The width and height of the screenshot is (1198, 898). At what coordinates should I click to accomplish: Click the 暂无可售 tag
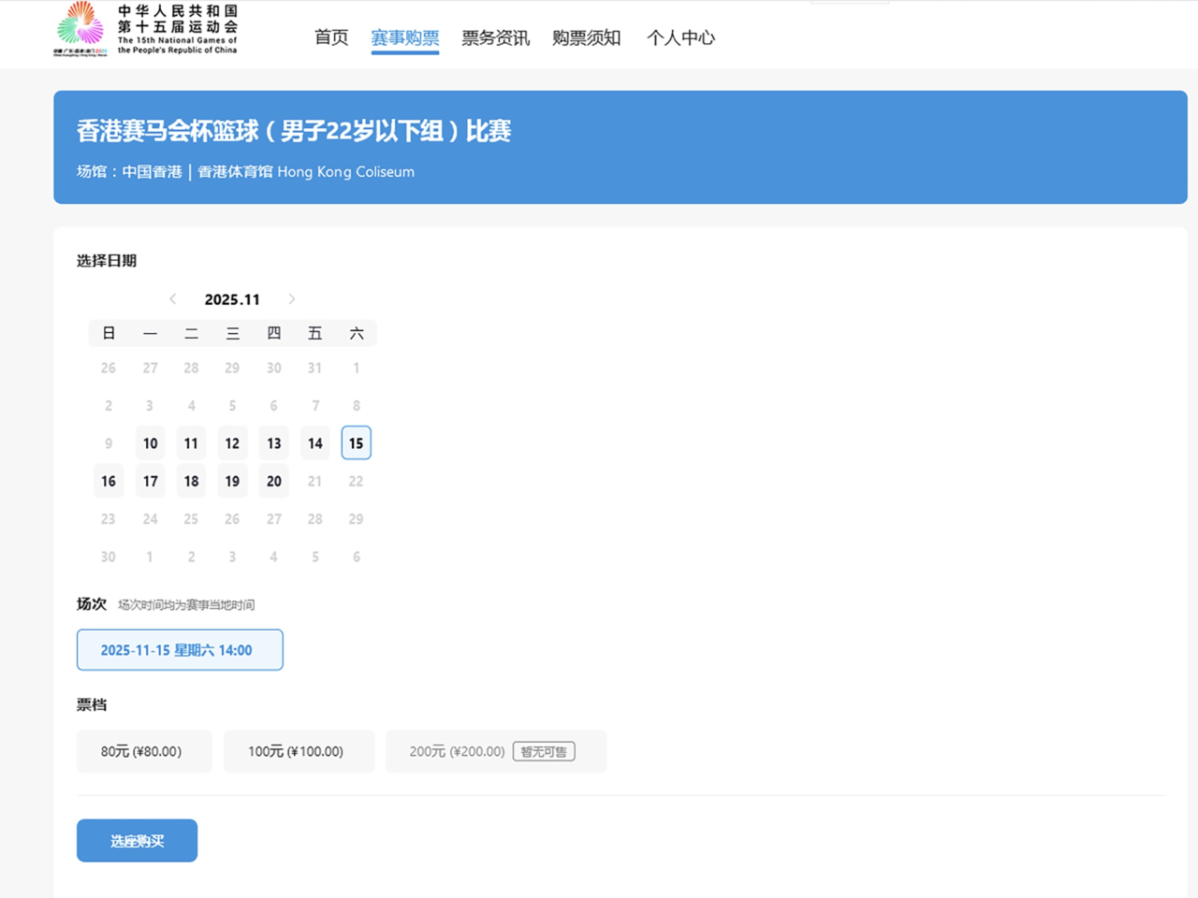tap(544, 751)
